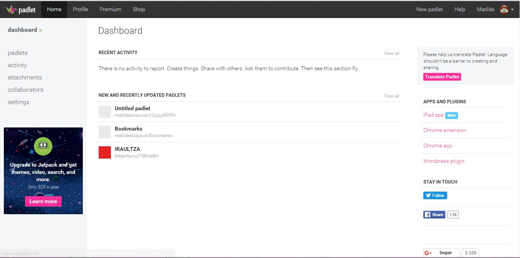This screenshot has width=520, height=258.
Task: Click View all for recently updated padlets
Action: pos(392,96)
